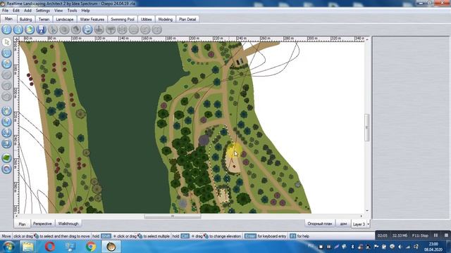Click the greyed paste icon on toolbar
451x253 pixels.
coord(76,30)
